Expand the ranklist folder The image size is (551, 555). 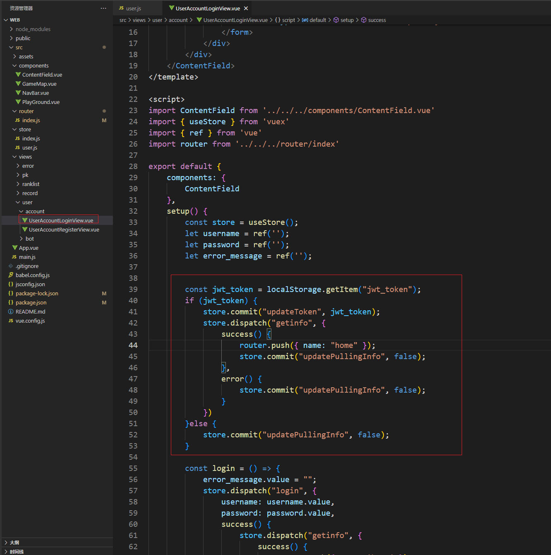tap(57, 184)
